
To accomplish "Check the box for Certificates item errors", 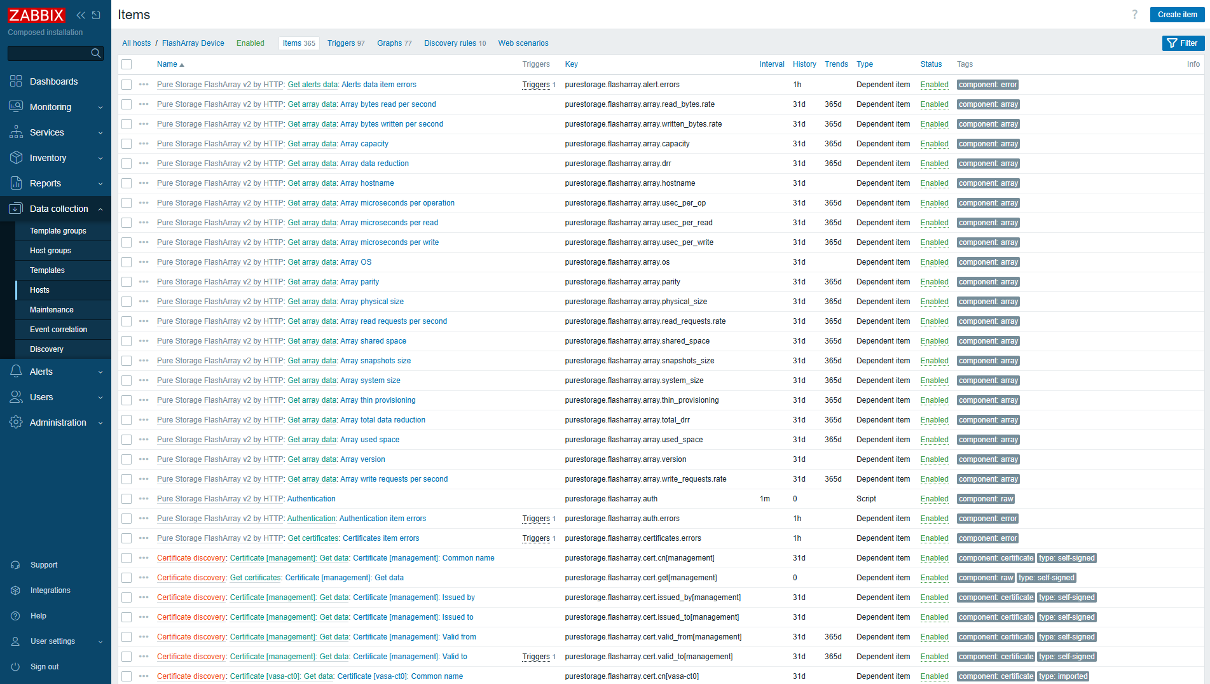I will [x=127, y=538].
